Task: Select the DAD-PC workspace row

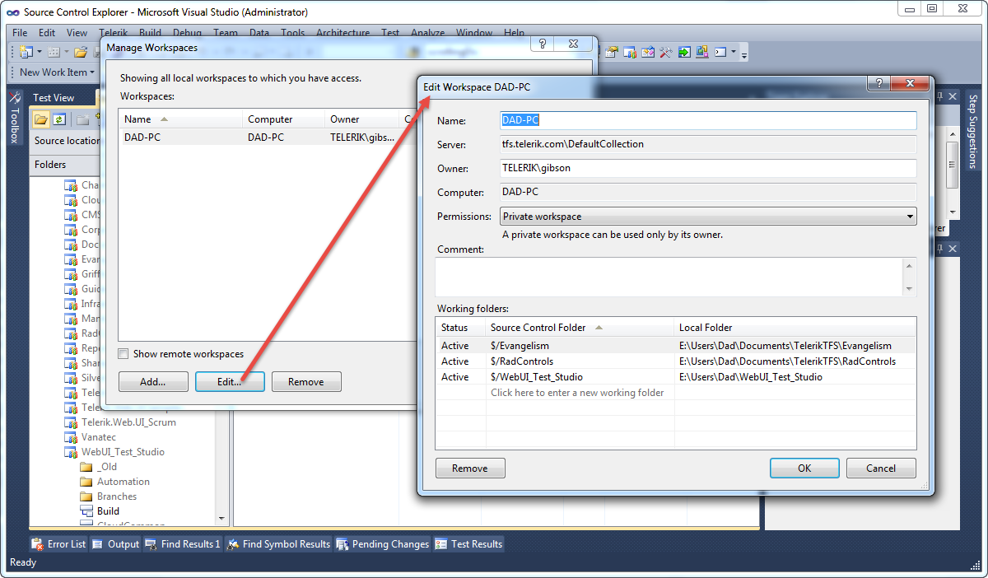Action: [268, 138]
